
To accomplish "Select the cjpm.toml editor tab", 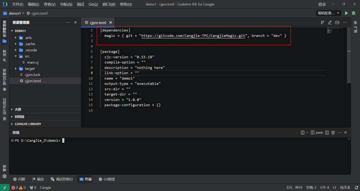I will (x=98, y=22).
